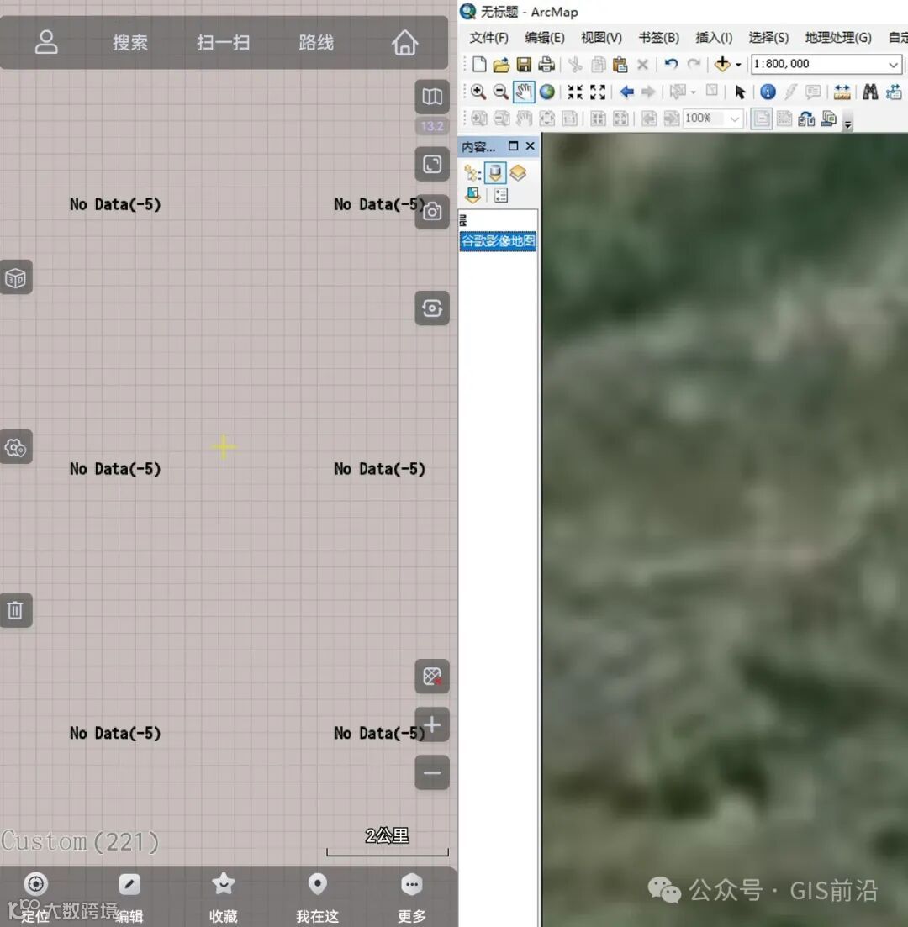The height and width of the screenshot is (927, 908).
Task: Tap the home icon in map app
Action: coord(404,43)
